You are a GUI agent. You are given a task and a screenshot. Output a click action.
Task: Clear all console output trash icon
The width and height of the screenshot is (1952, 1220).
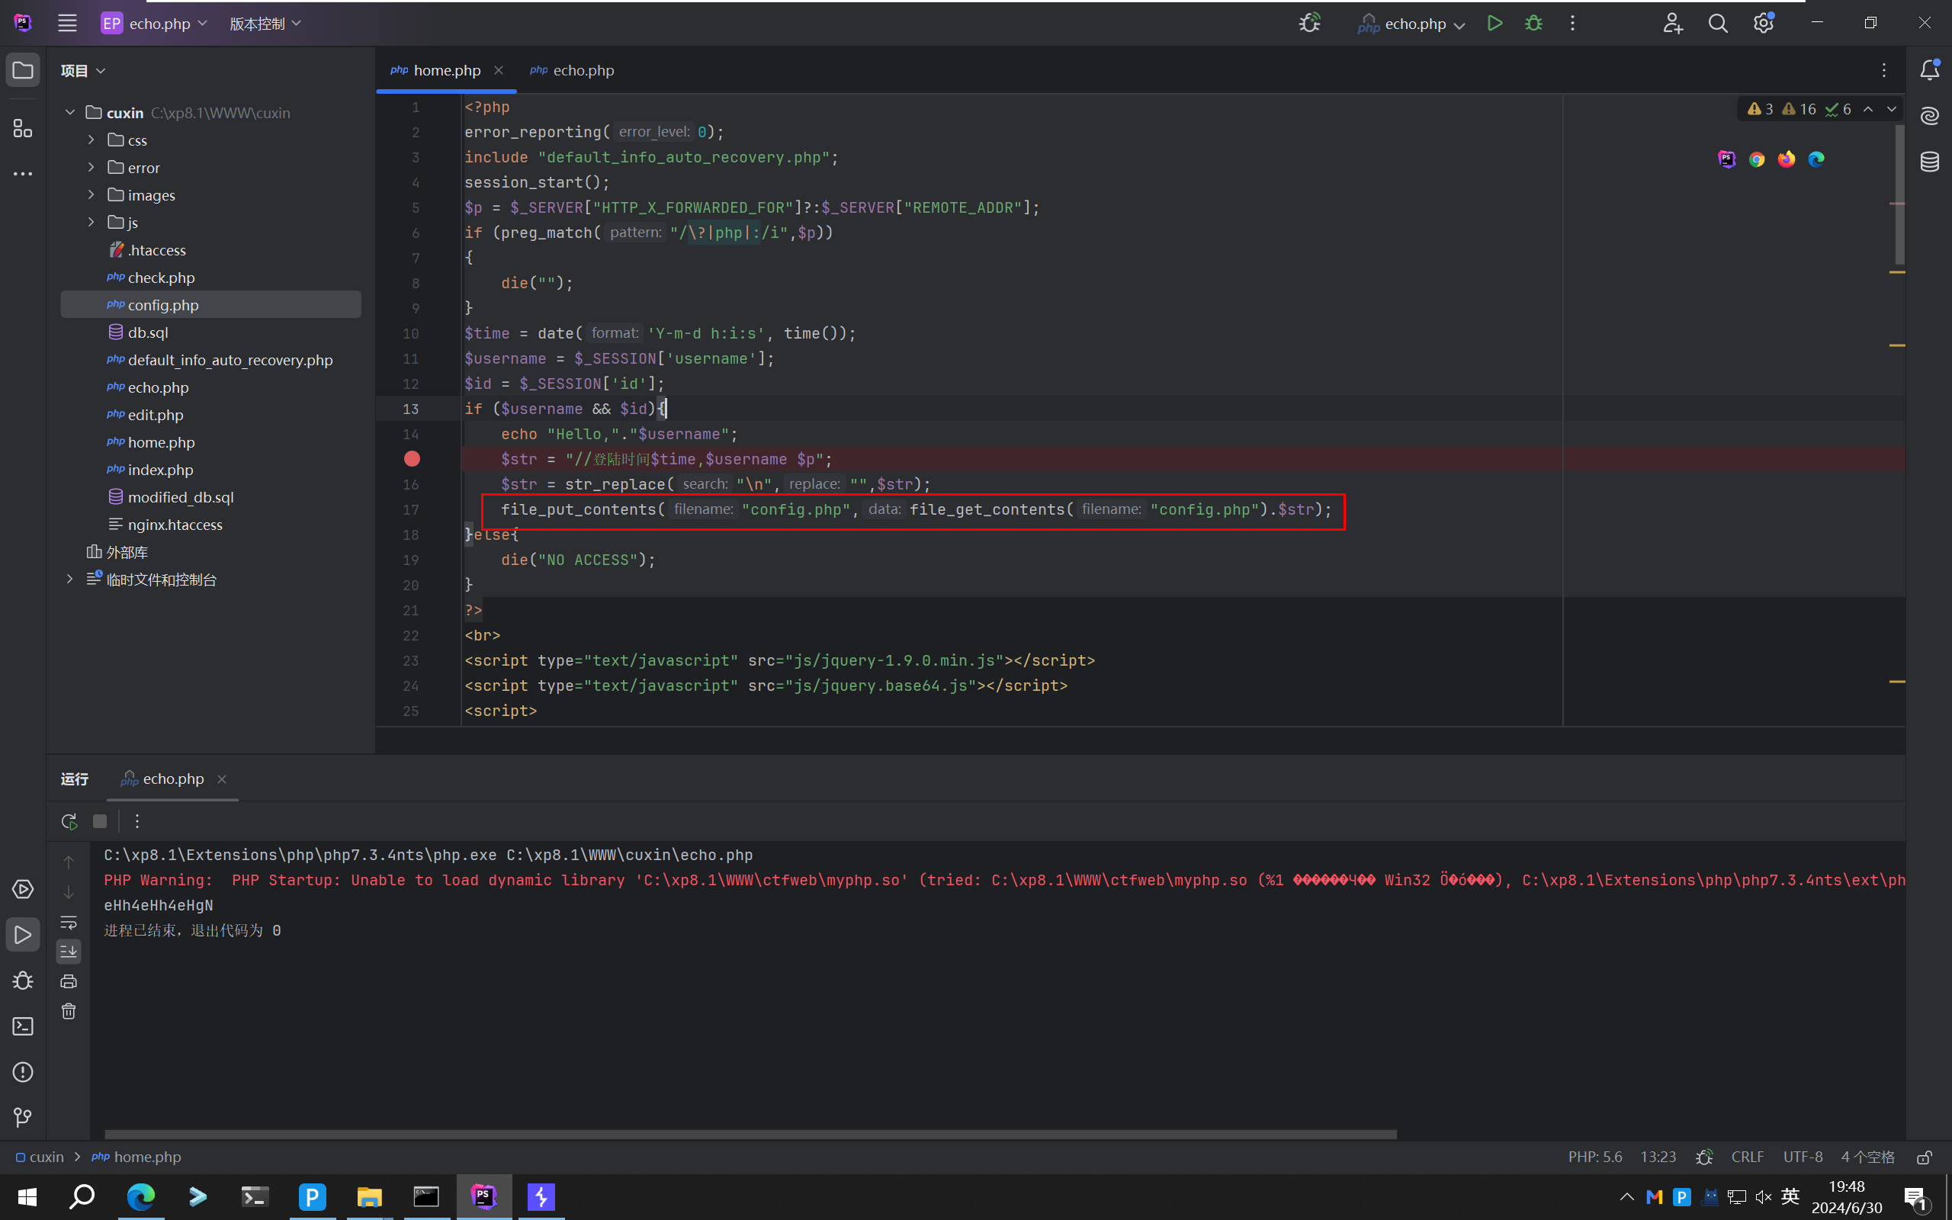69,1011
